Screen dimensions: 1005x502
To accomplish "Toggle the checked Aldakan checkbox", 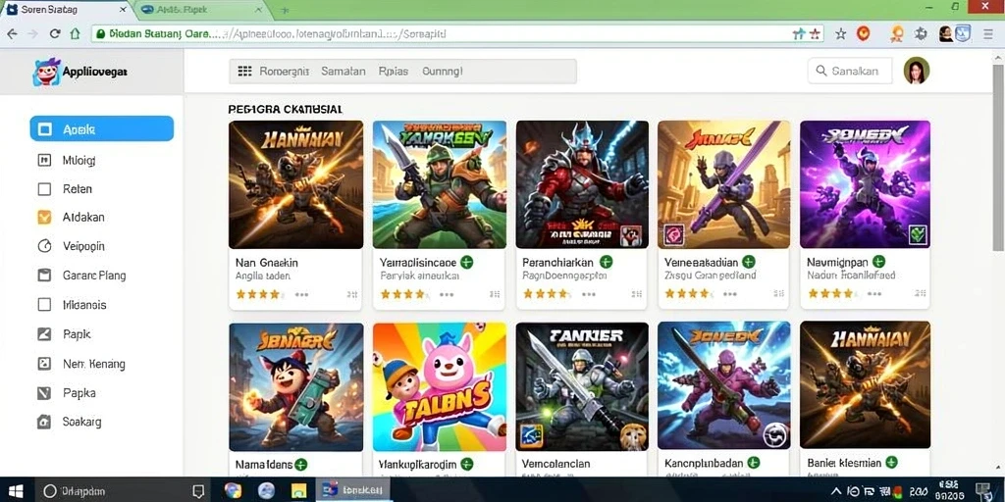I will click(x=44, y=217).
